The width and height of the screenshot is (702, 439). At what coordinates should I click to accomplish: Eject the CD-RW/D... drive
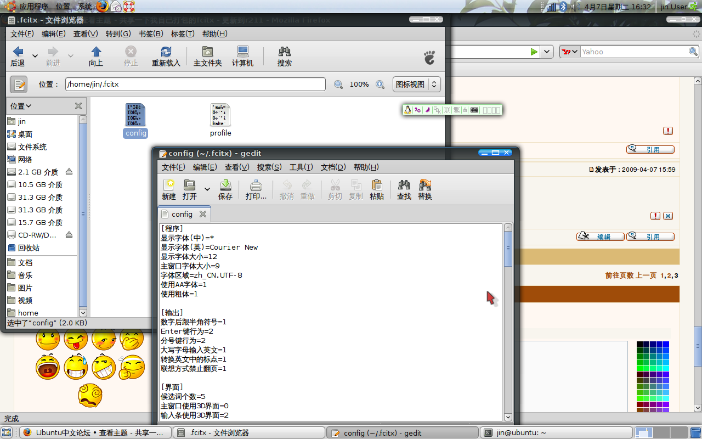(x=69, y=235)
